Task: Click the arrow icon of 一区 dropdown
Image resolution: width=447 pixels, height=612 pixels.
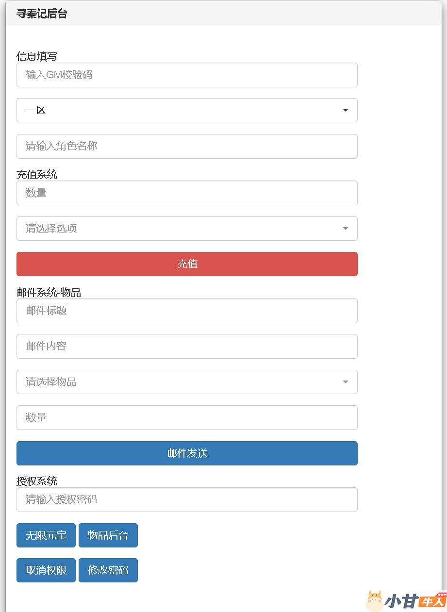Action: pos(346,110)
